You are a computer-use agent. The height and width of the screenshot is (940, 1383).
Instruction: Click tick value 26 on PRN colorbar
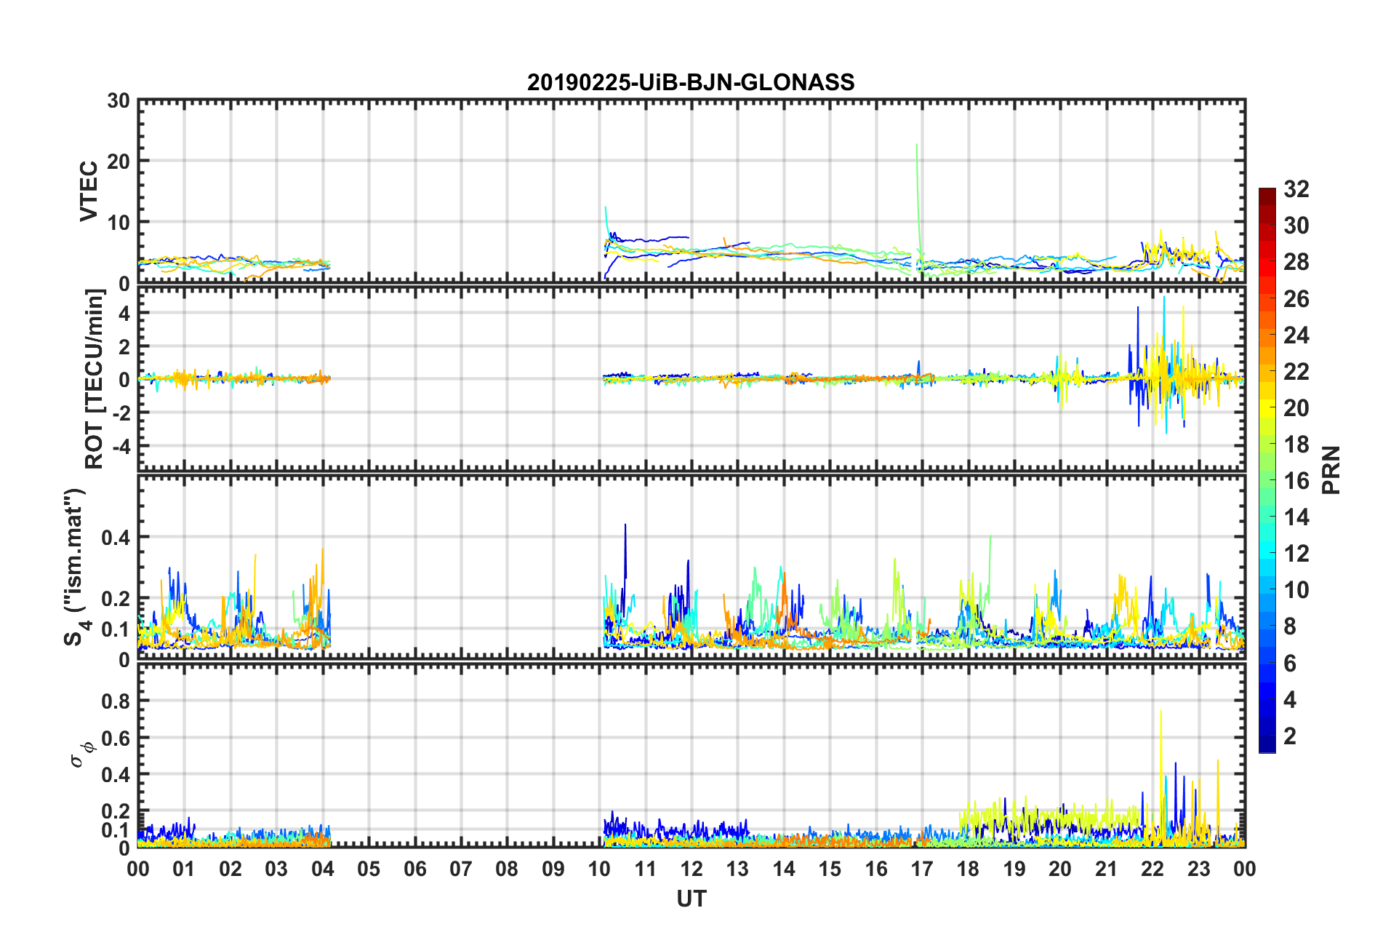pyautogui.click(x=1296, y=298)
